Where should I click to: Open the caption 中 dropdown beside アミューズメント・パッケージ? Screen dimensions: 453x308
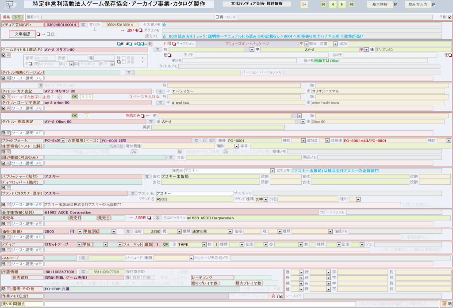pos(307,44)
